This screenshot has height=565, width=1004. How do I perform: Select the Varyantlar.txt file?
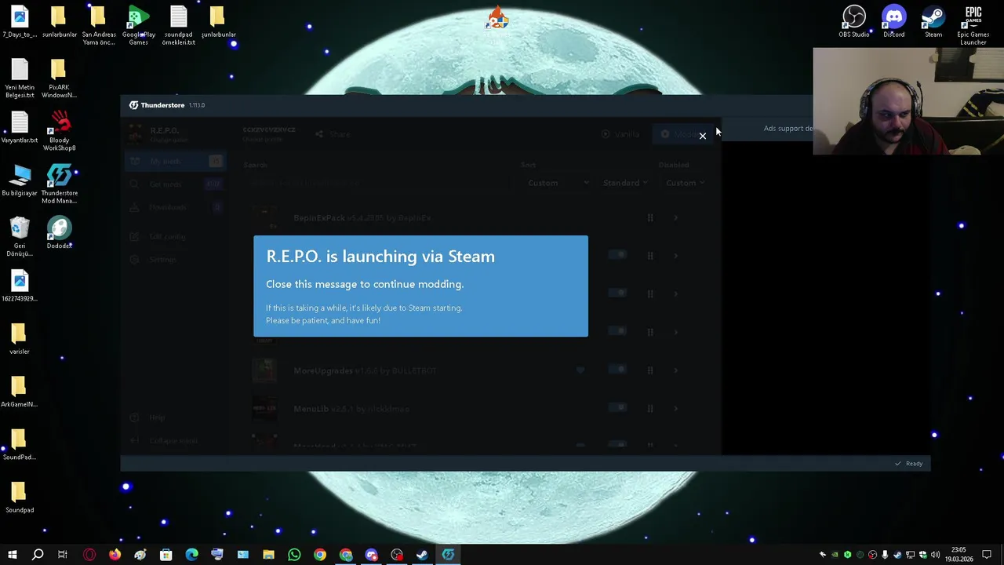tap(20, 127)
